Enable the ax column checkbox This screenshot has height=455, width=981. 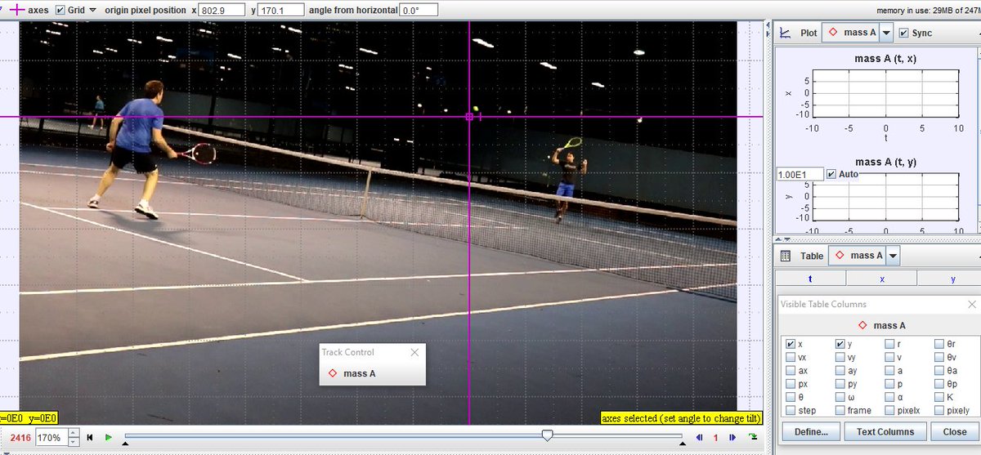coord(790,371)
